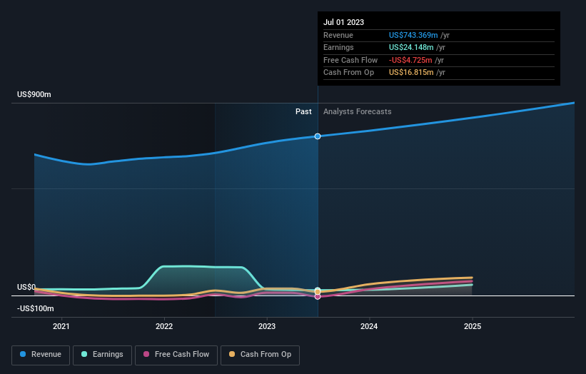Toggle the Cash From Op legend button
Viewport: 586px width, 374px height.
260,355
